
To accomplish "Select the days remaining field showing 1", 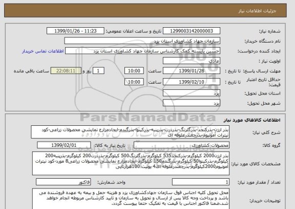I will (98, 71).
